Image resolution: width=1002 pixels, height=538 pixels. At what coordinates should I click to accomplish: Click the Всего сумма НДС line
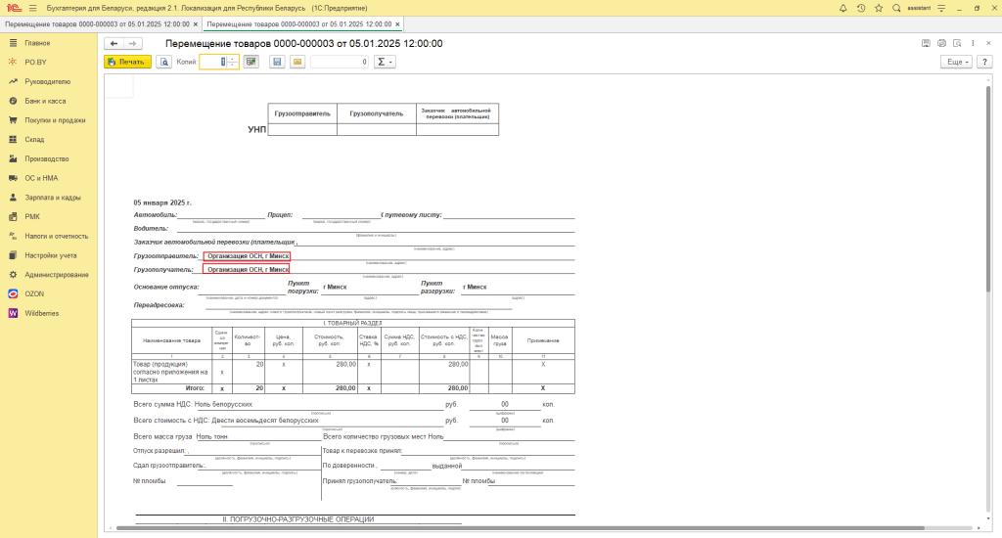(193, 404)
